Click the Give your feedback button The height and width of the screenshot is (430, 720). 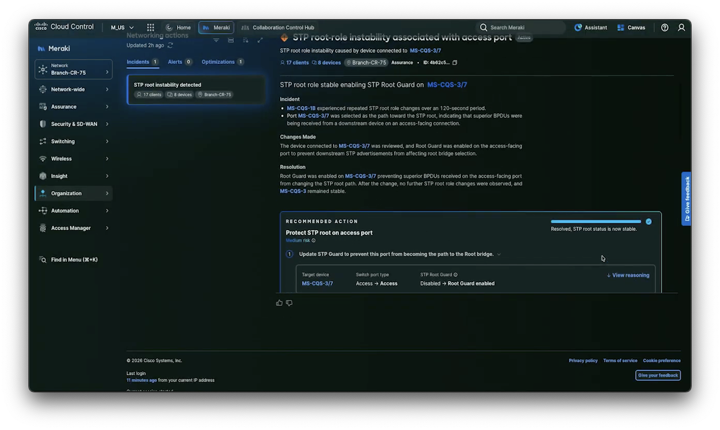(658, 375)
